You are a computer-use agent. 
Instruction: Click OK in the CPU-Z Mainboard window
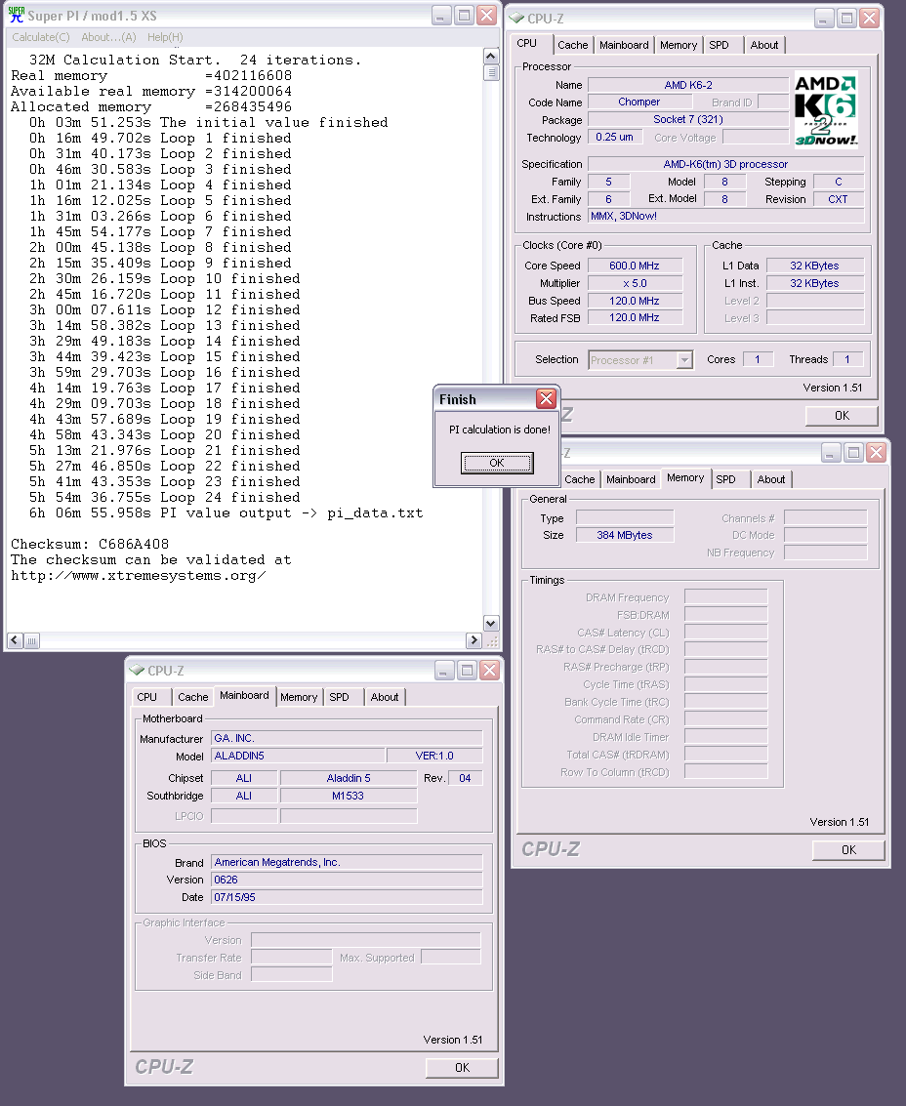pyautogui.click(x=462, y=1068)
